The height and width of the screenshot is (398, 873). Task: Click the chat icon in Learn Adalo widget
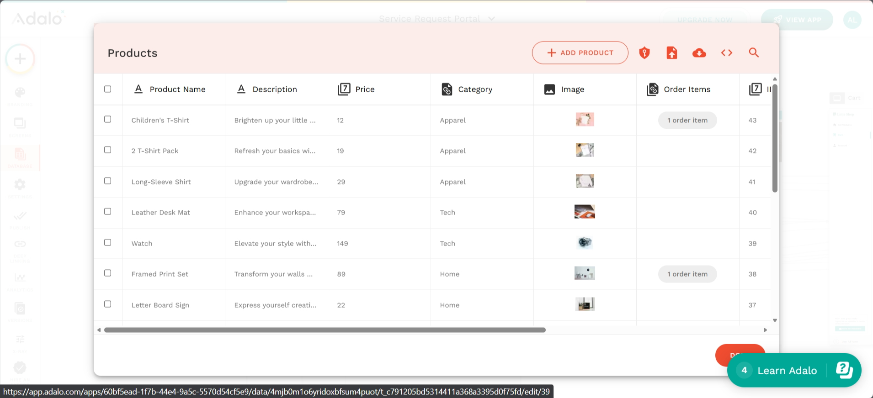(844, 370)
